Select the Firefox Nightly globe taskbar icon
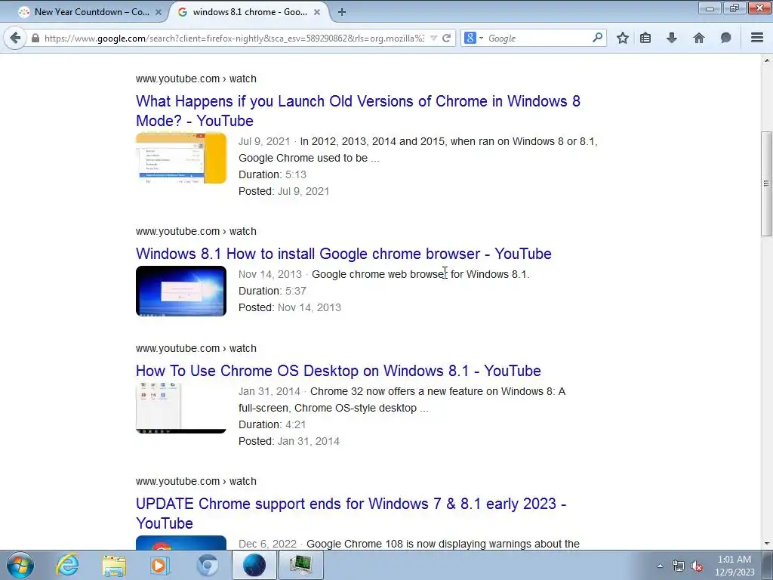This screenshot has width=773, height=580. tap(254, 565)
